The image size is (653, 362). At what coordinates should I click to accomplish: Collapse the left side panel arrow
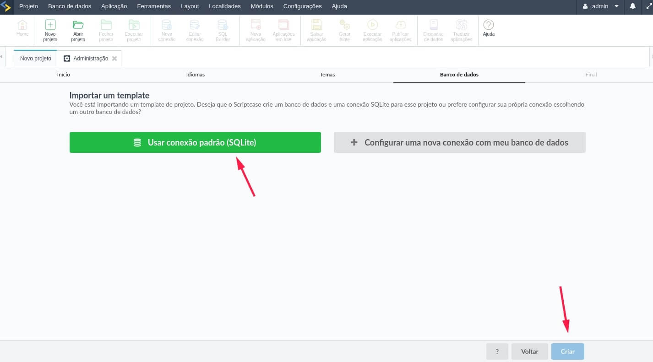[2, 56]
